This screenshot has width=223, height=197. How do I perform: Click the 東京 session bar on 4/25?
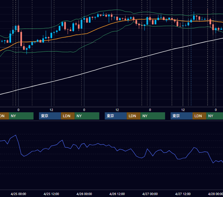[50, 116]
